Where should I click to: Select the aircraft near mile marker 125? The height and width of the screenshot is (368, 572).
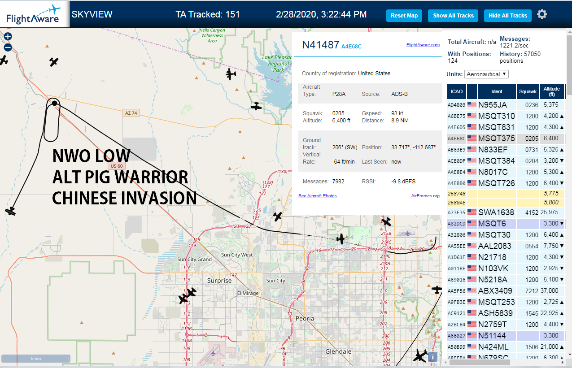[x=278, y=216]
